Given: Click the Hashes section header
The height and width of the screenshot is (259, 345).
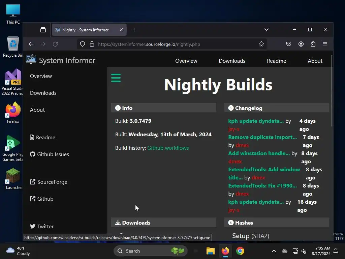Looking at the screenshot, I should click(x=277, y=223).
